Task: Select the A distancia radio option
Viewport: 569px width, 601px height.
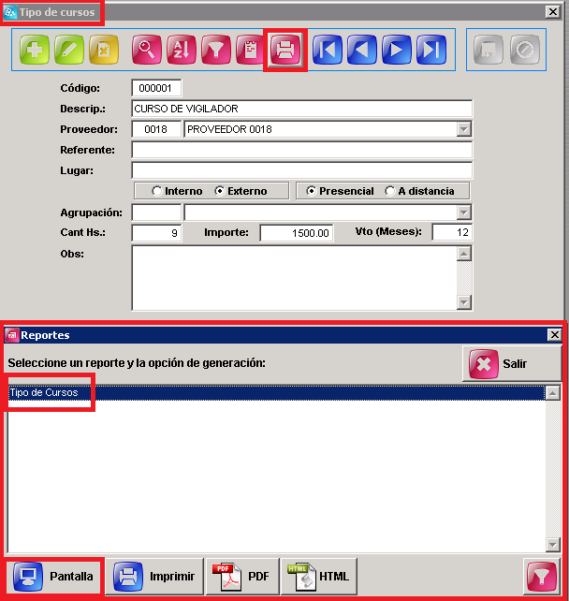Action: click(x=389, y=191)
